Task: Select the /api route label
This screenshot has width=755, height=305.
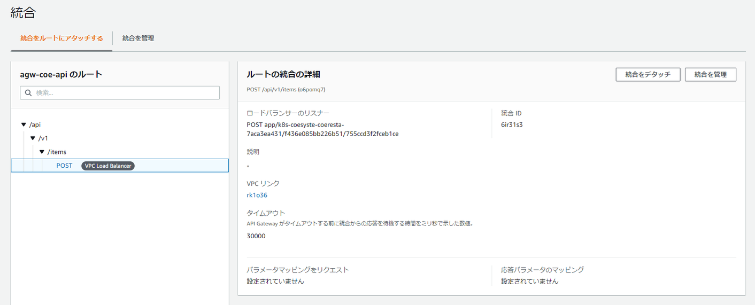Action: point(35,124)
